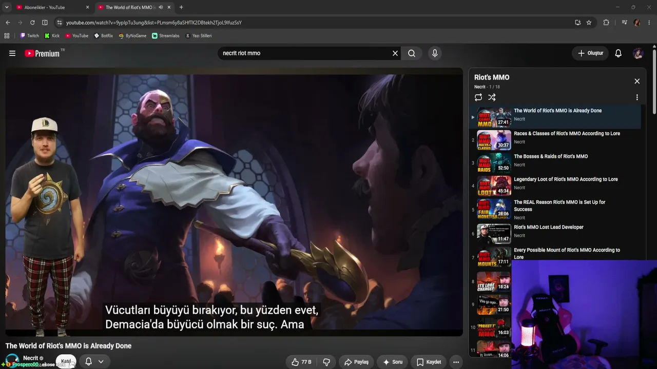Viewport: 657px width, 369px height.
Task: Save the video with Kaydet
Action: coord(429,362)
